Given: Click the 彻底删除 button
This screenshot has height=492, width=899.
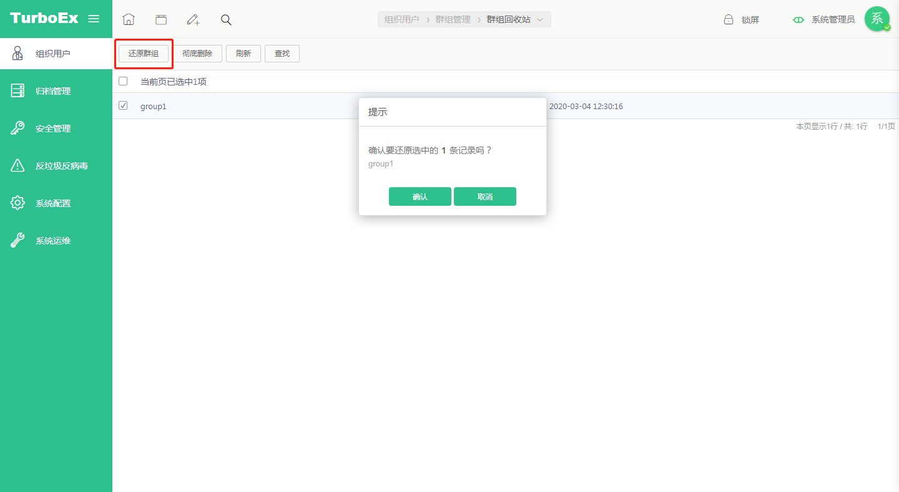Looking at the screenshot, I should [197, 54].
